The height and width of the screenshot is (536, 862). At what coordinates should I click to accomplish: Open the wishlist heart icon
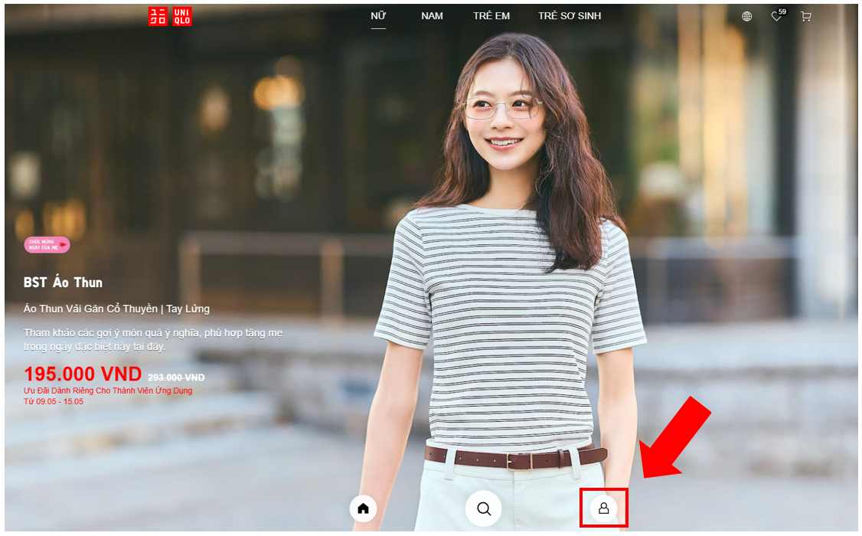776,16
